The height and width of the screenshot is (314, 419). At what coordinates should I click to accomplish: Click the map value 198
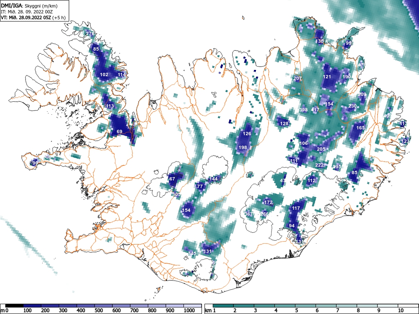[243, 147]
